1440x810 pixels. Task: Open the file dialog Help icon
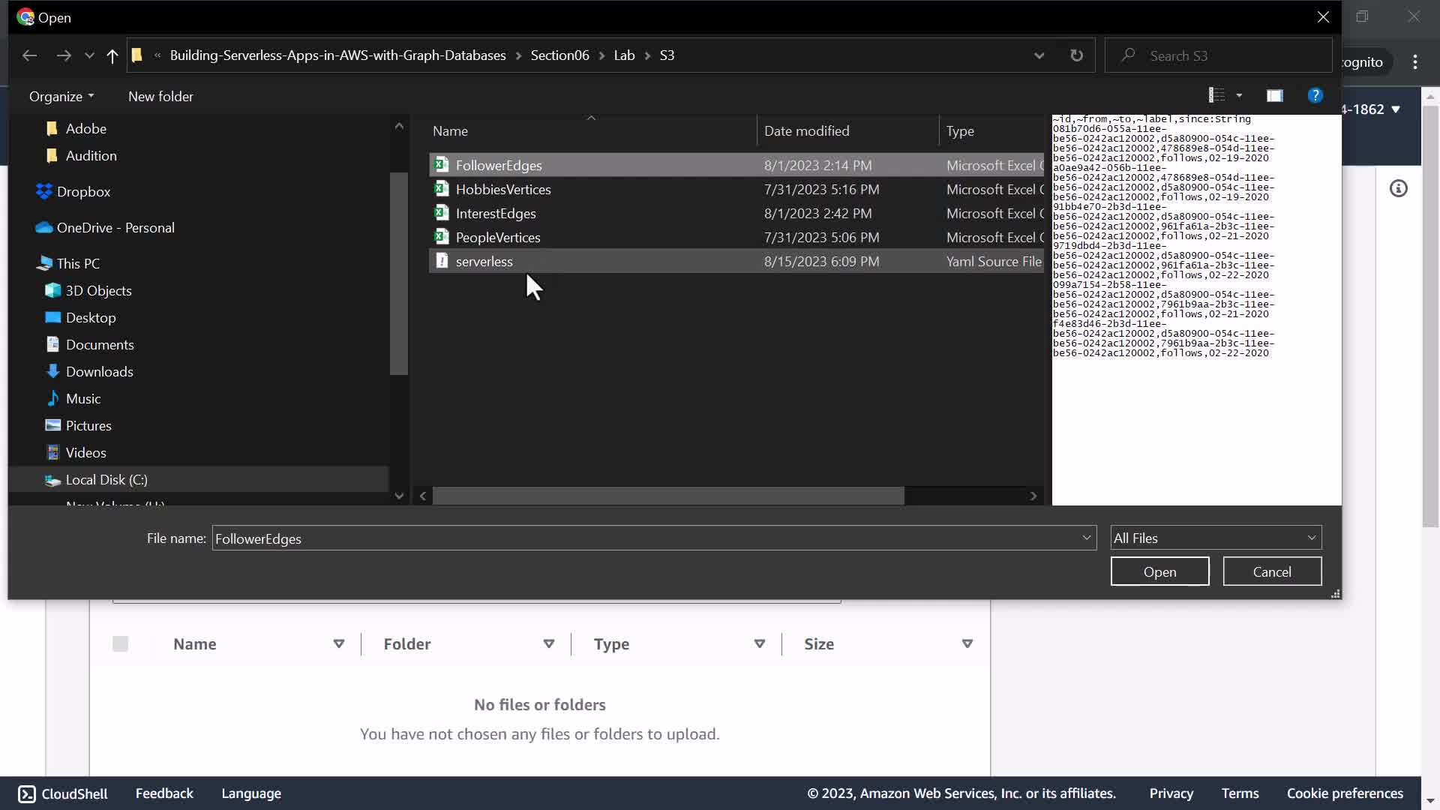[x=1315, y=96]
